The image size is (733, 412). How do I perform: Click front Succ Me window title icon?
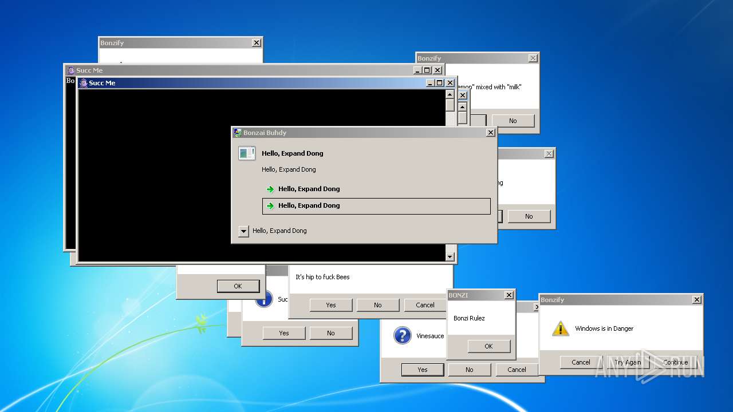coord(84,83)
